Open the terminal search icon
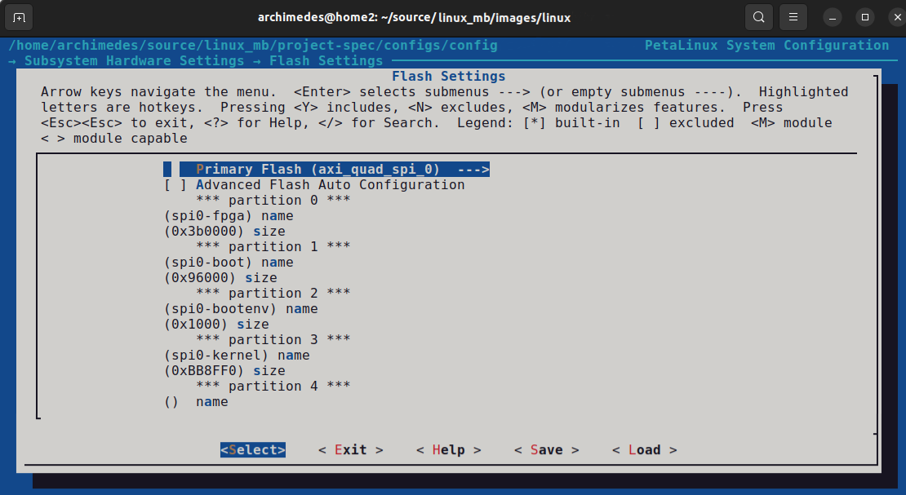The height and width of the screenshot is (495, 906). point(759,17)
